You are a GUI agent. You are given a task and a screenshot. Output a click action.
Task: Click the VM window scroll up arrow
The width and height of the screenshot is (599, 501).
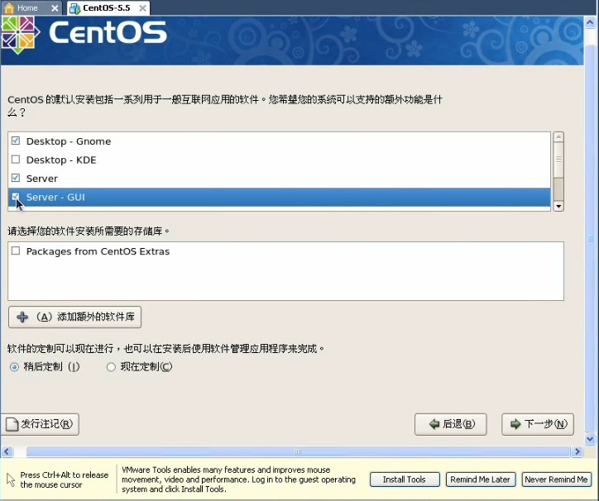point(589,22)
